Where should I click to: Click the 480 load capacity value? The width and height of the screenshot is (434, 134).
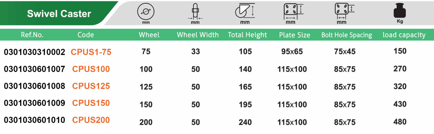pyautogui.click(x=400, y=122)
